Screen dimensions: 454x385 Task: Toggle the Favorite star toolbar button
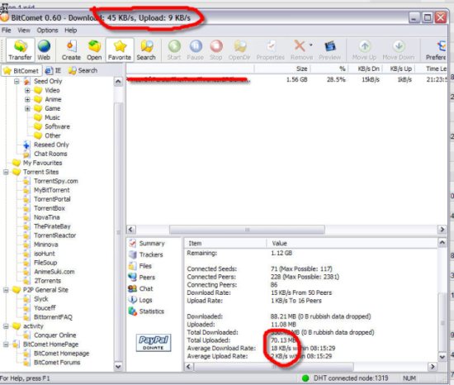click(120, 50)
